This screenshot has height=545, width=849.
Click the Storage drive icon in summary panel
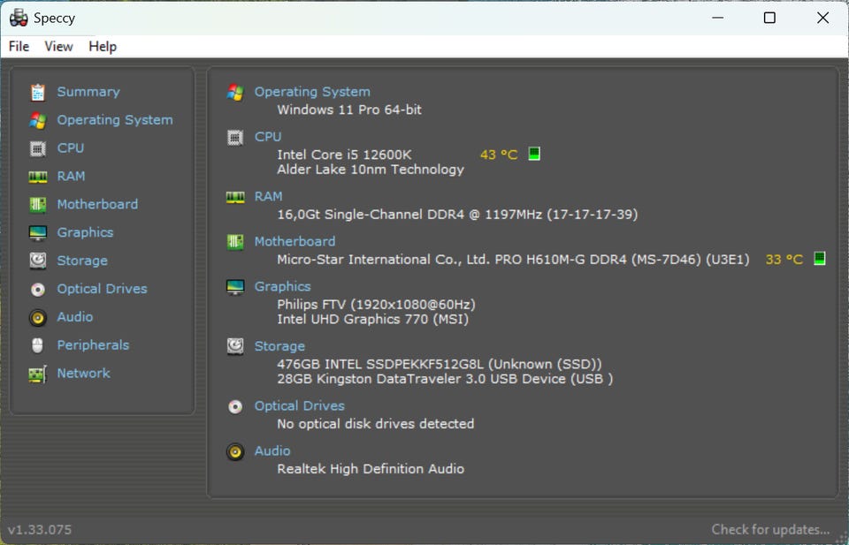point(235,346)
